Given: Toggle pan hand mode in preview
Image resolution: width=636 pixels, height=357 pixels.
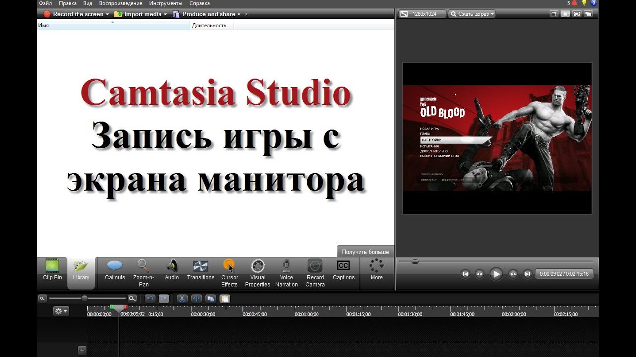Looking at the screenshot, I should (565, 14).
